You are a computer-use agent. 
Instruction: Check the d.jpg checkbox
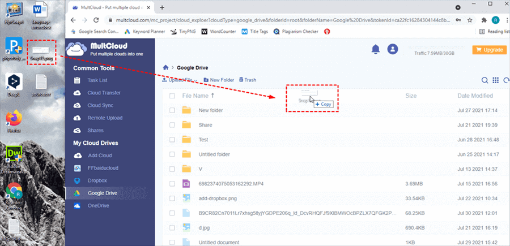point(172,228)
